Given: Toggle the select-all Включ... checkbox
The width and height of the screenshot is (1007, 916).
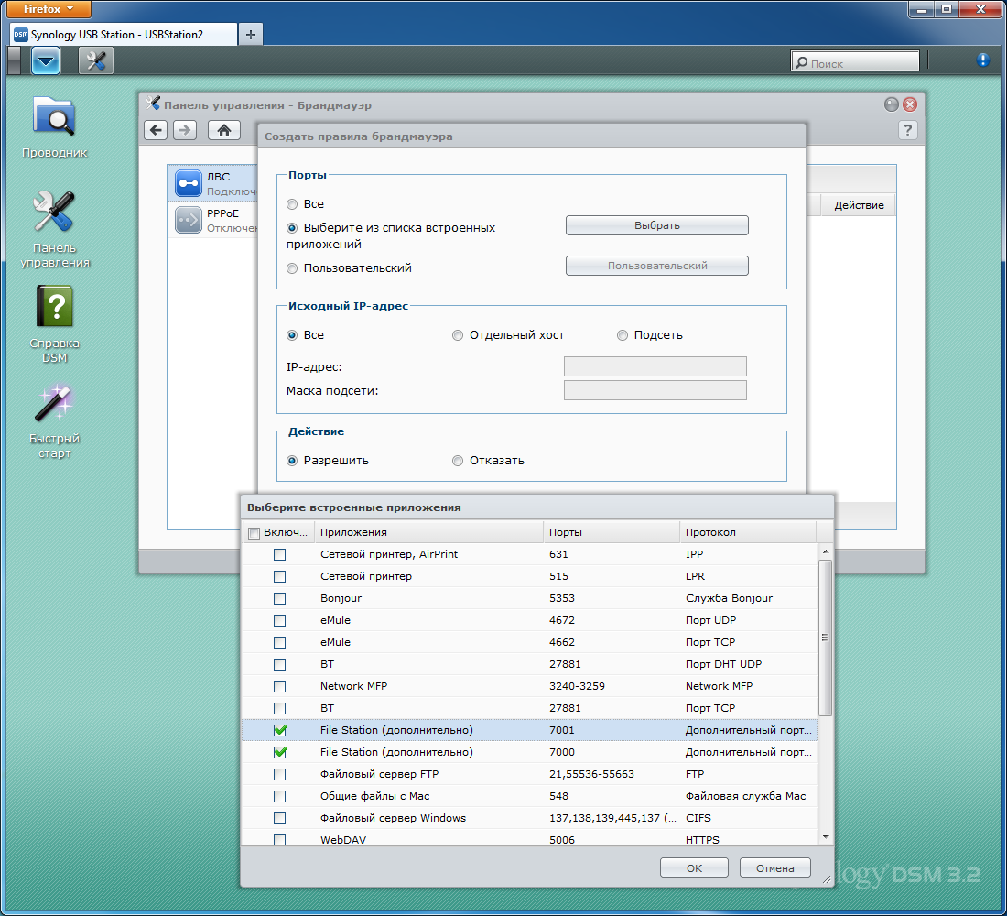Looking at the screenshot, I should coord(254,533).
